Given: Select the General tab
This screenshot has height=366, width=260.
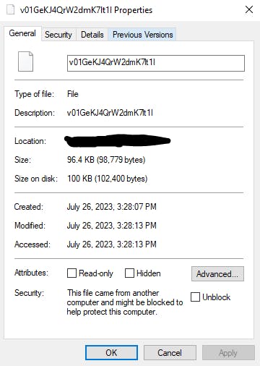Looking at the screenshot, I should [22, 33].
